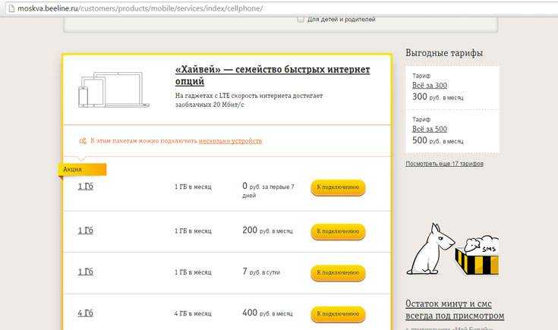Open the 'несколько устройств' link
Viewport: 558px width, 330px height.
point(230,141)
